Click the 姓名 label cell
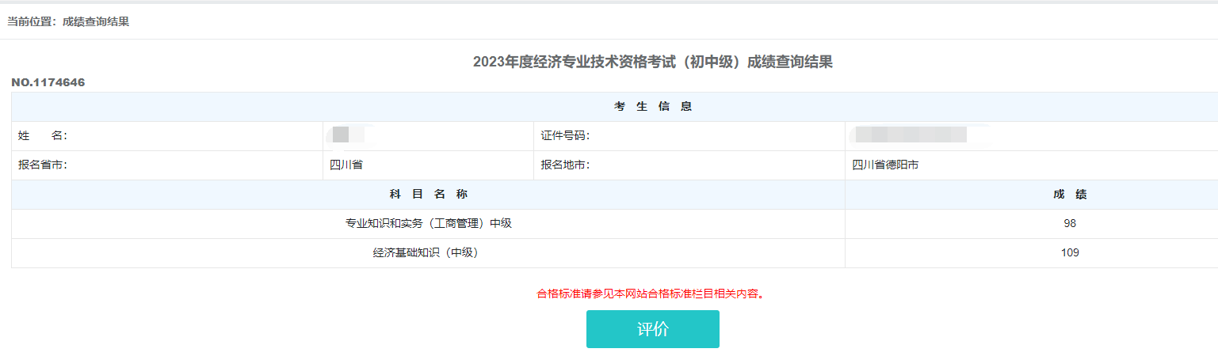Viewport: 1218px width, 360px height. (x=43, y=136)
